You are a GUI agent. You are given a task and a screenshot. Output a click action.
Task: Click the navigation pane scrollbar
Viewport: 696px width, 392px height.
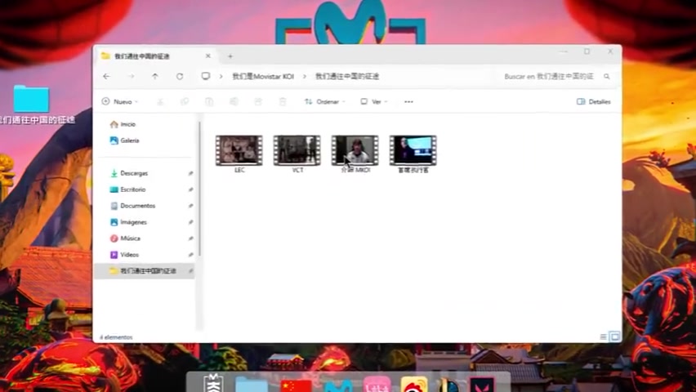click(199, 188)
